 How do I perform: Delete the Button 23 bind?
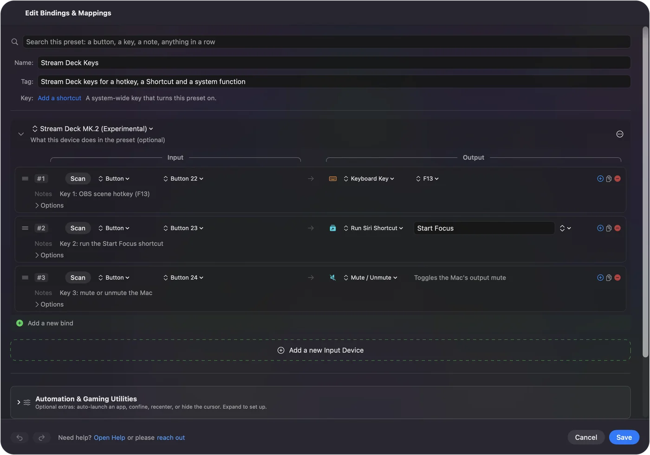pyautogui.click(x=617, y=228)
